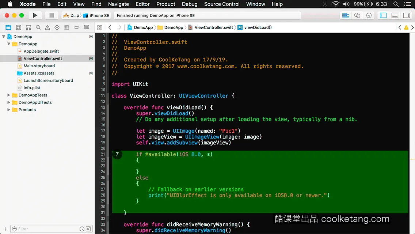Click ViewController.swift in jump bar
This screenshot has width=415, height=234.
pos(211,27)
